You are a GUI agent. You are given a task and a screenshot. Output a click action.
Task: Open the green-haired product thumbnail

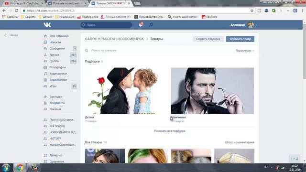click(x=148, y=156)
